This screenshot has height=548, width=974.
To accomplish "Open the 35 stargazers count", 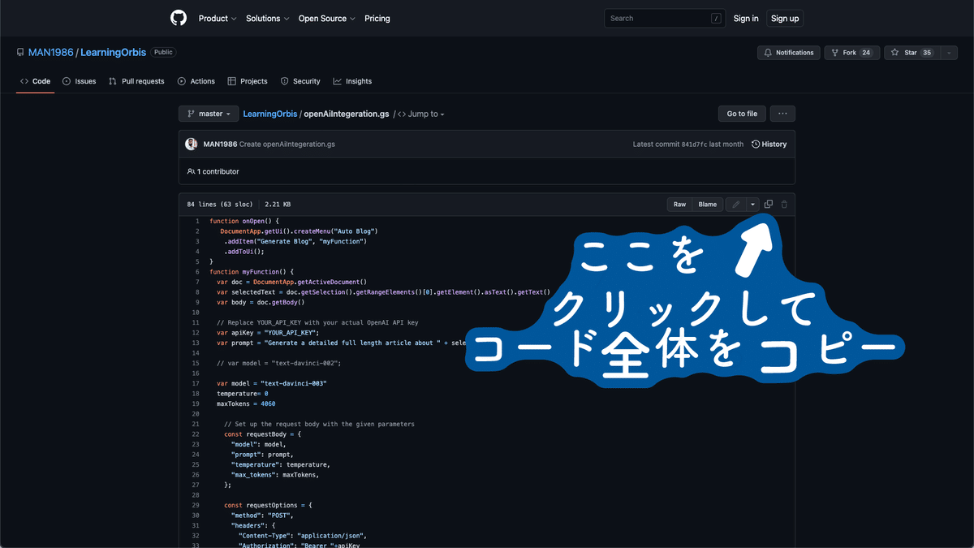I will pos(926,53).
